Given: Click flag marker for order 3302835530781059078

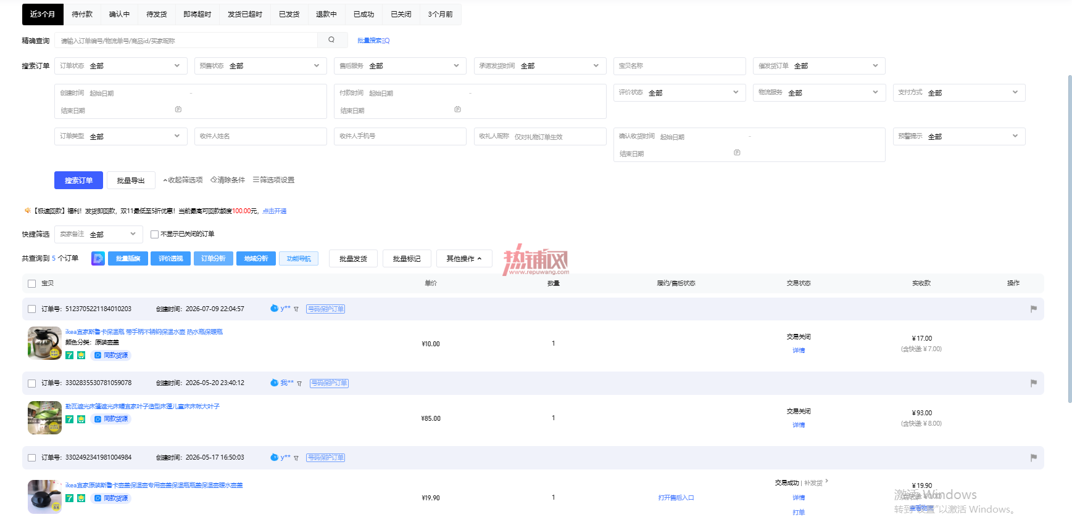Looking at the screenshot, I should point(1033,383).
